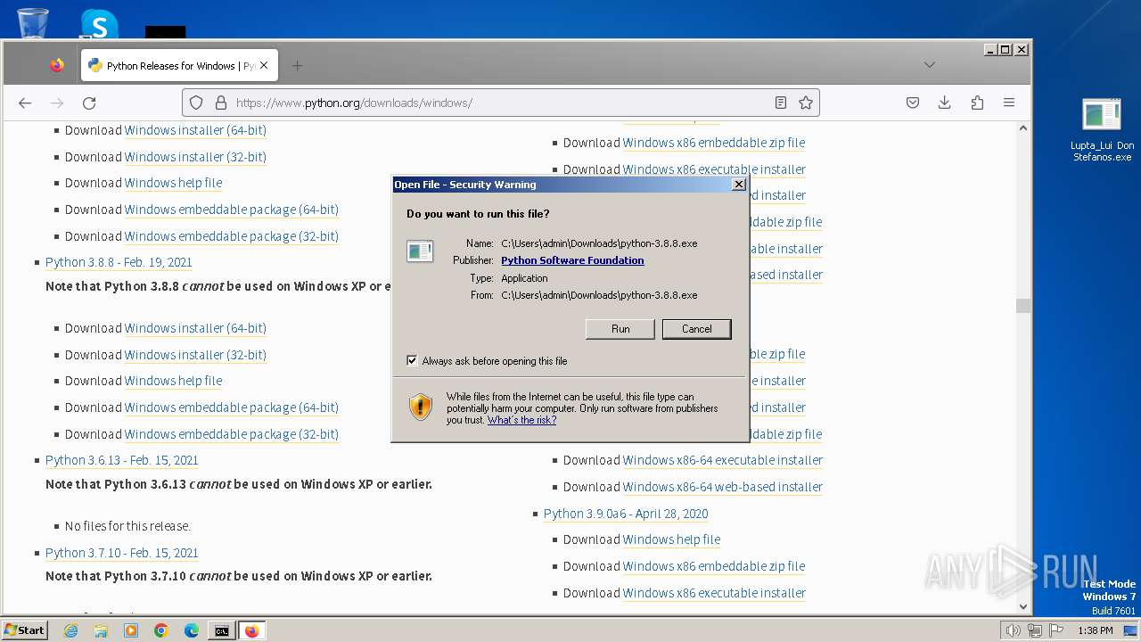1141x642 pixels.
Task: Click the Firefox back arrow
Action: click(x=25, y=103)
